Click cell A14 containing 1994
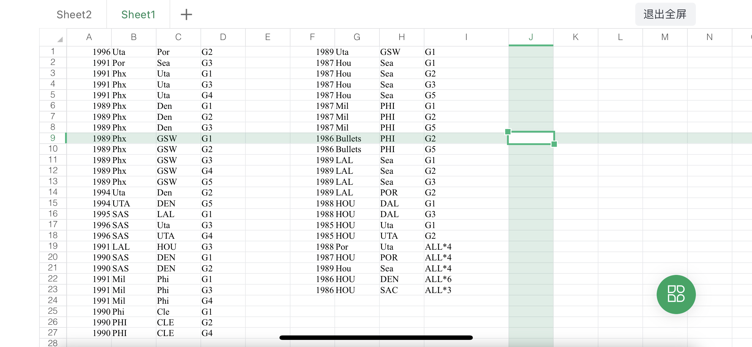The width and height of the screenshot is (752, 347). point(89,192)
